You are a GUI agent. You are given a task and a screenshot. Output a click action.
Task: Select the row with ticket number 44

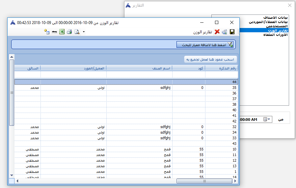[126, 82]
